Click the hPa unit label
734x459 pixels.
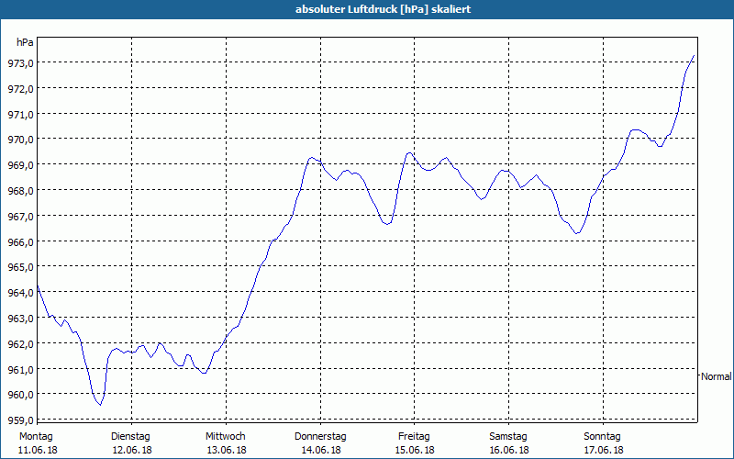point(25,42)
